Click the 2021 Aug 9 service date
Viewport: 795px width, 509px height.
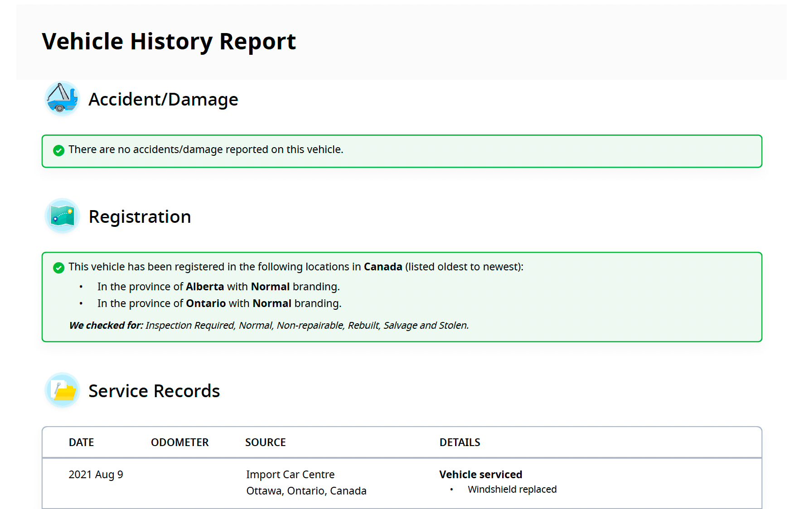(96, 475)
